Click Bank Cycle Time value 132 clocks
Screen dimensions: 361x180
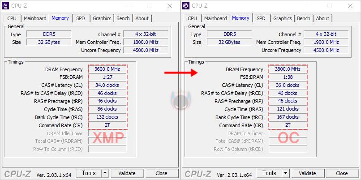107,117
